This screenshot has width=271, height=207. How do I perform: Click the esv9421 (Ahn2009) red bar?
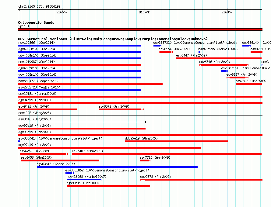48,109
